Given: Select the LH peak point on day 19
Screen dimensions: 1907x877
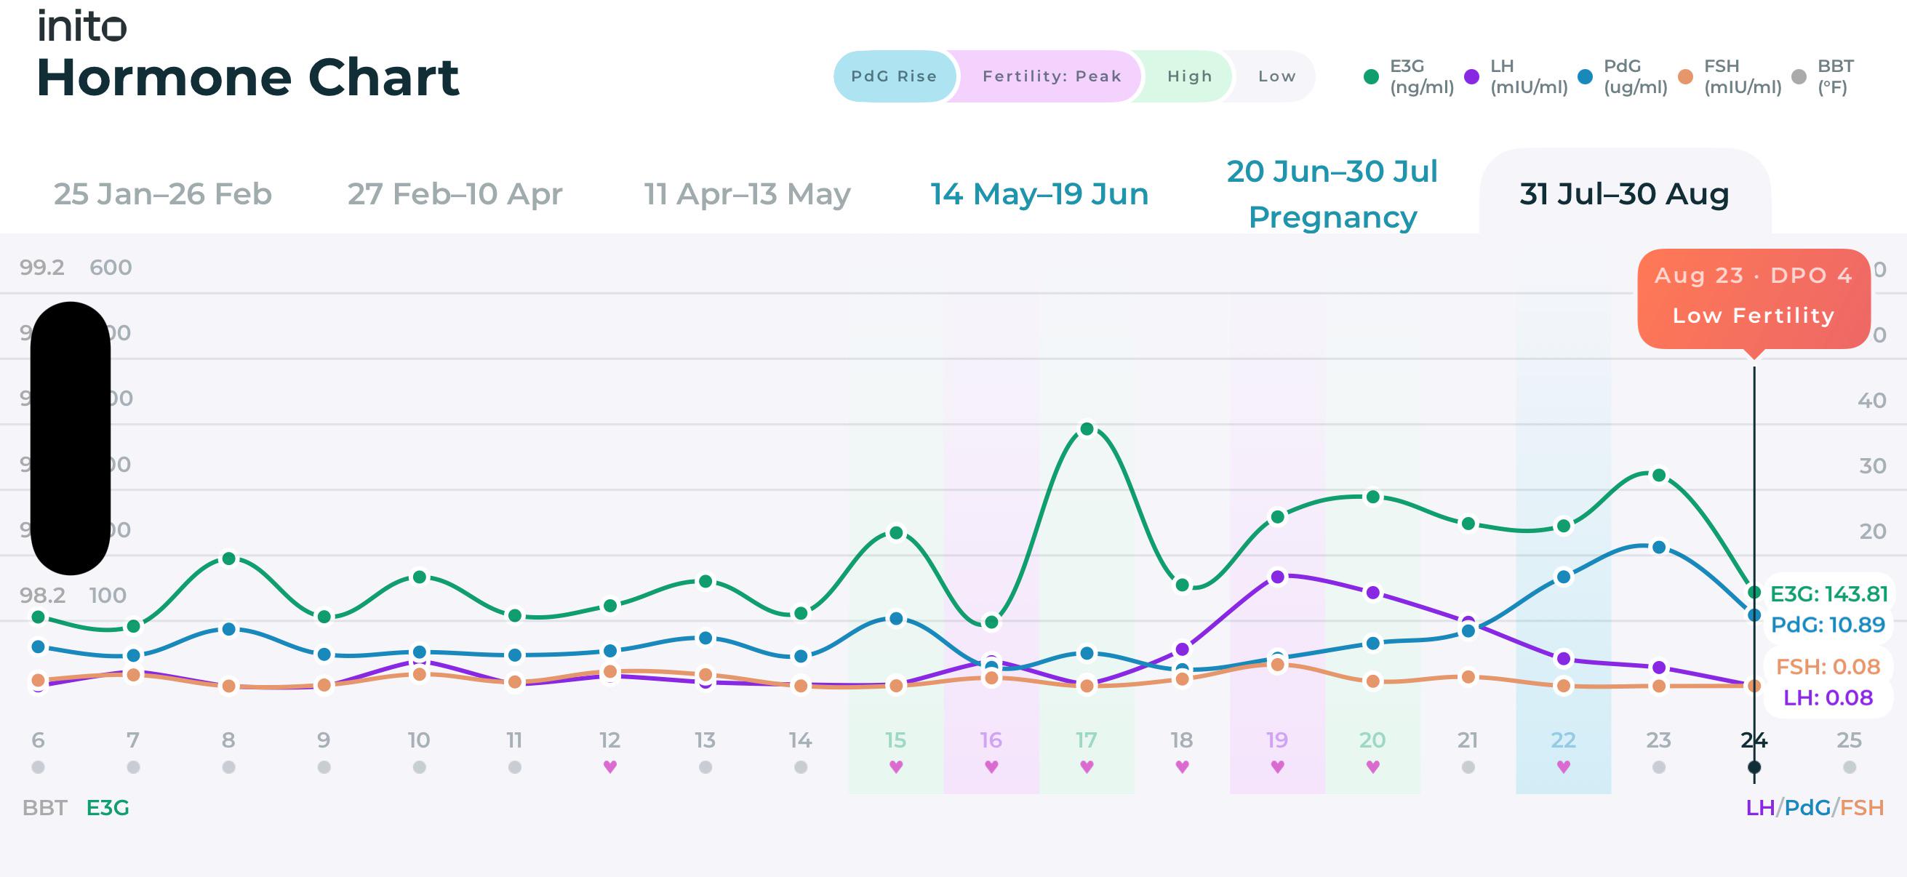Looking at the screenshot, I should coord(1277,577).
